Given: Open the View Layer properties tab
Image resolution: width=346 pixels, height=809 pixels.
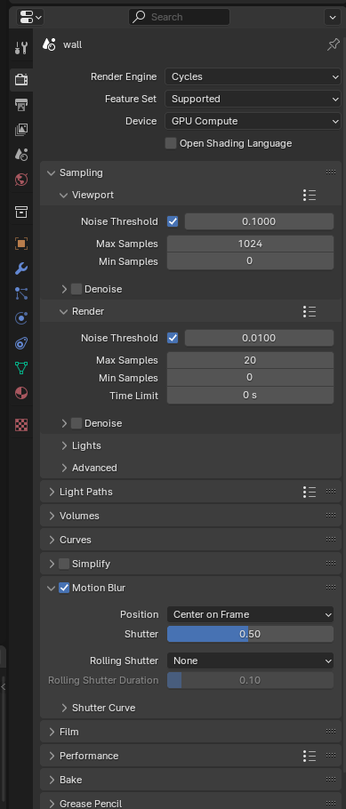Looking at the screenshot, I should click(x=21, y=130).
